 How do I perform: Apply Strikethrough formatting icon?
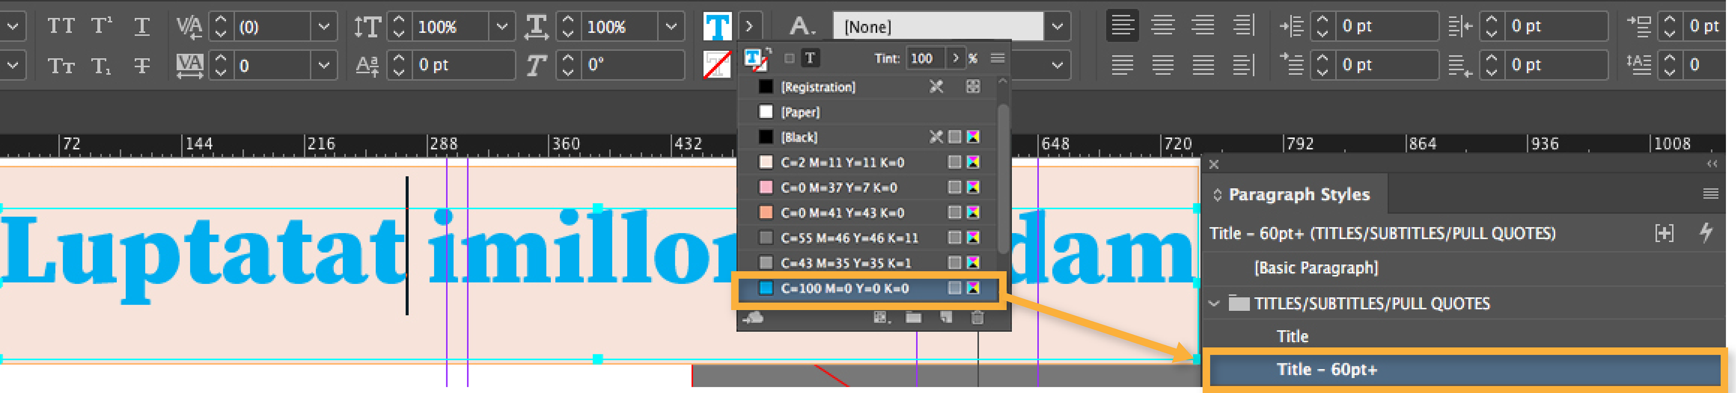(x=141, y=65)
